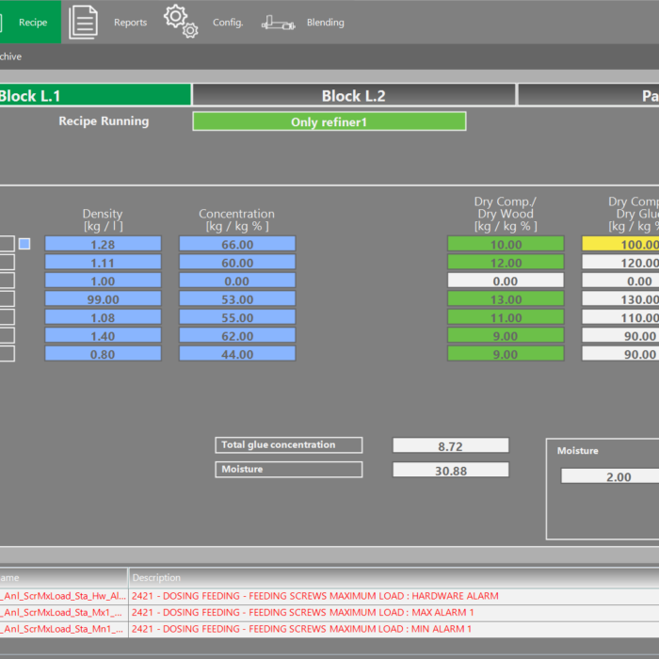
Task: Click the green Dry Wood value 10.00
Action: (505, 244)
